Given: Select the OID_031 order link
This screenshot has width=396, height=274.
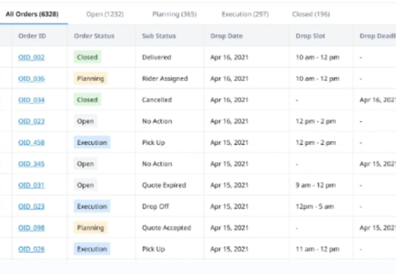Looking at the screenshot, I should click(x=31, y=185).
